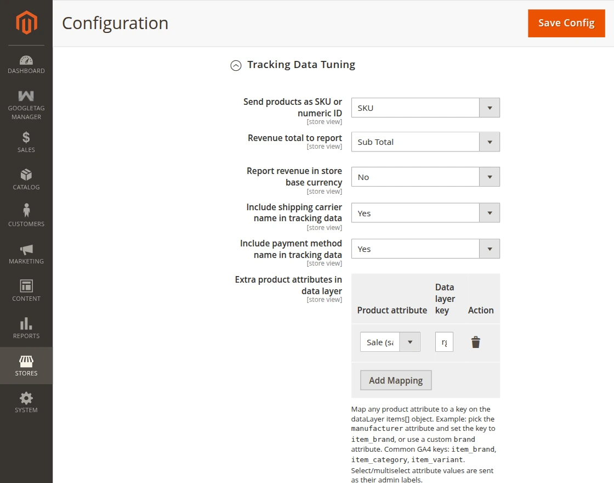Click the Data layer key column header
Screen dimensions: 614x483
[x=445, y=299]
